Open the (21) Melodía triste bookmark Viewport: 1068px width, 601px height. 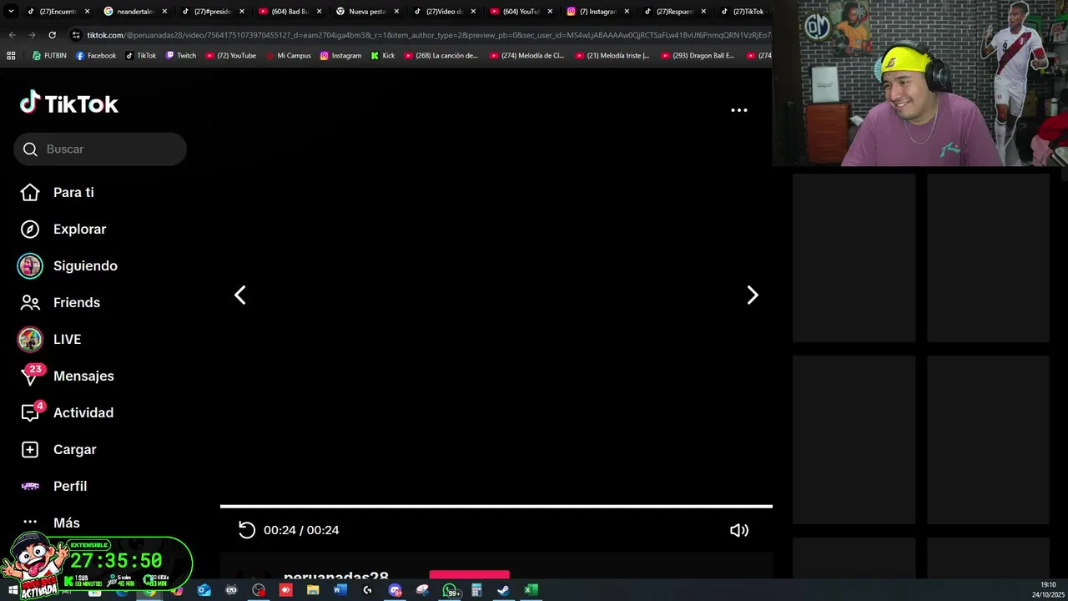click(612, 56)
